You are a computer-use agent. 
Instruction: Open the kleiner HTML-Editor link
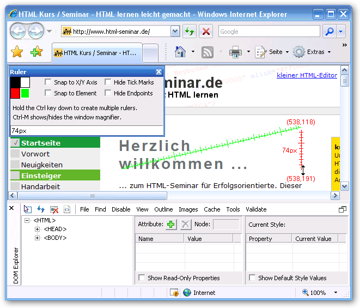point(307,75)
